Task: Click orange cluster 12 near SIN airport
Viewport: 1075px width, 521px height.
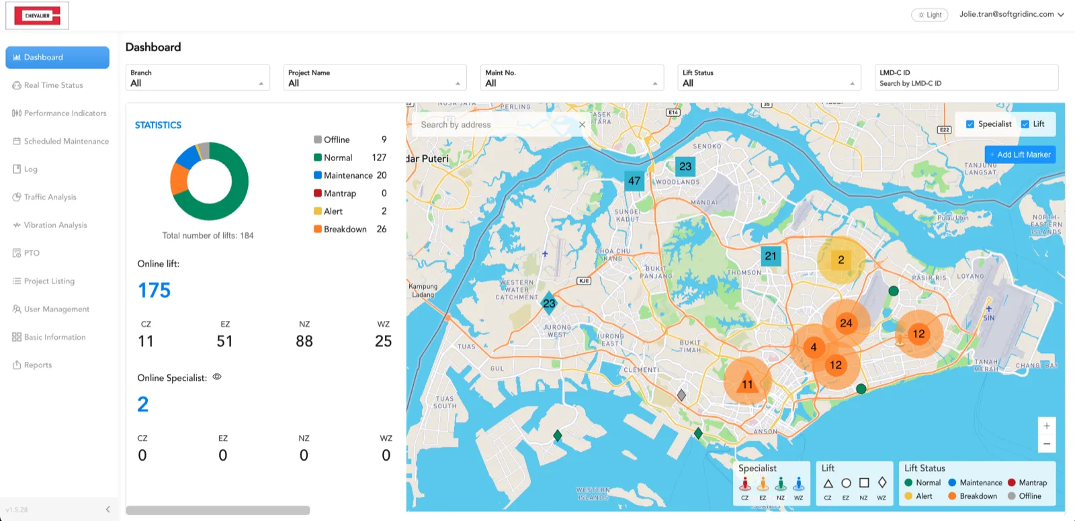Action: 918,334
